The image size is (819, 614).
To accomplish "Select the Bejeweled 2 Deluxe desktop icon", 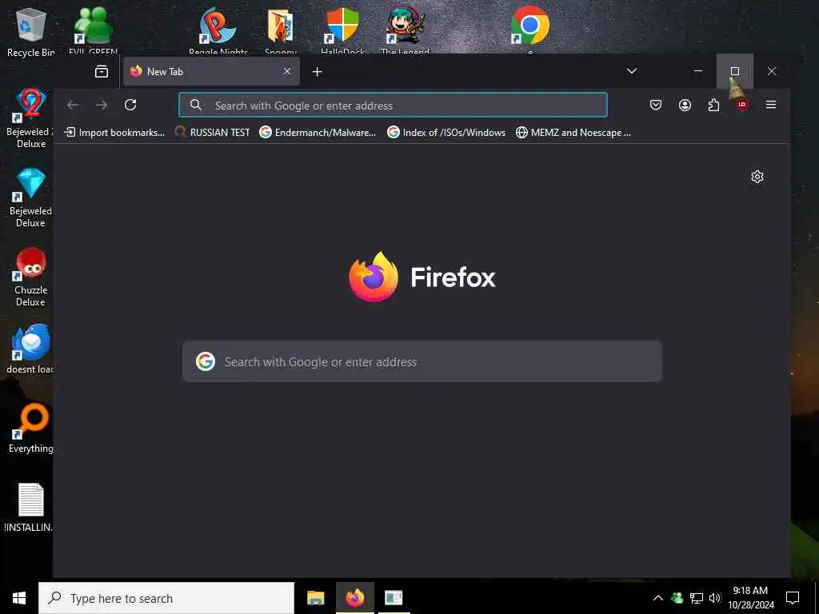I will [x=30, y=118].
